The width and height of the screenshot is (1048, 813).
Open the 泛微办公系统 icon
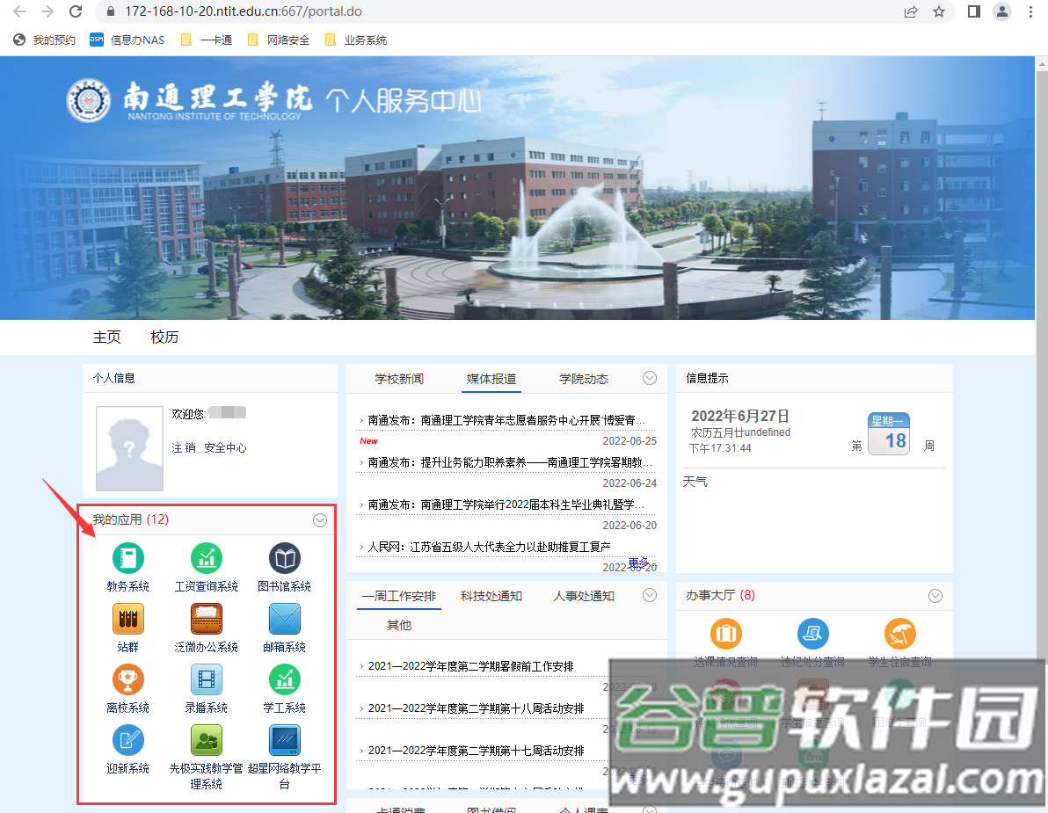tap(207, 619)
